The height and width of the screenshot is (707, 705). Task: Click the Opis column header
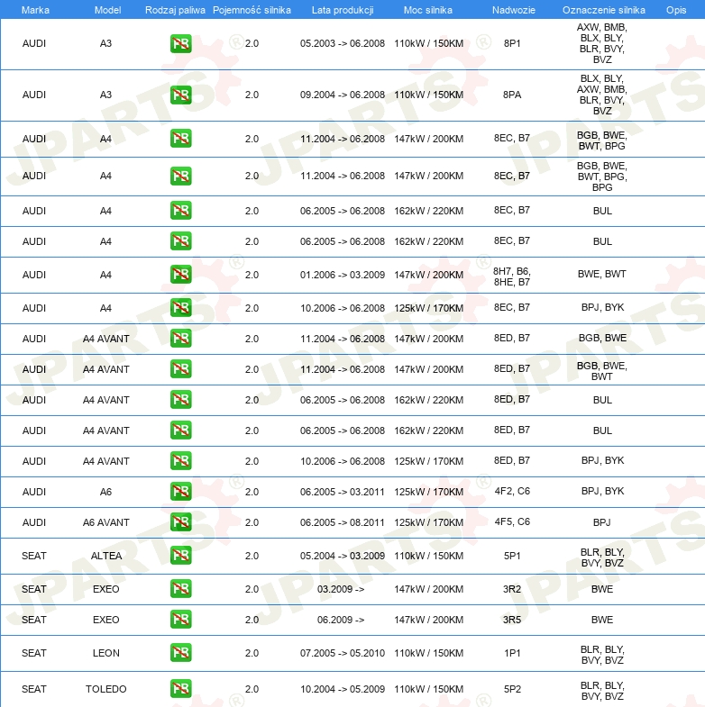(675, 9)
